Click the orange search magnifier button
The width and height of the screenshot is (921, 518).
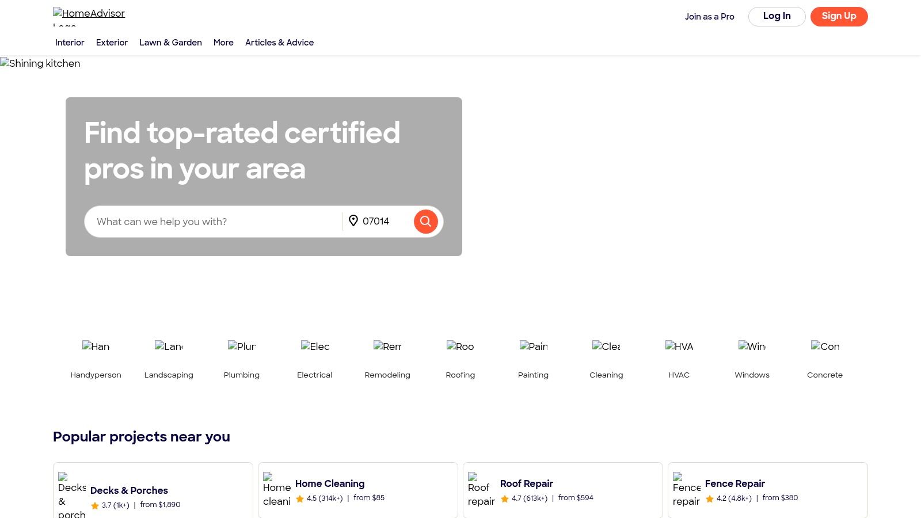pos(425,221)
